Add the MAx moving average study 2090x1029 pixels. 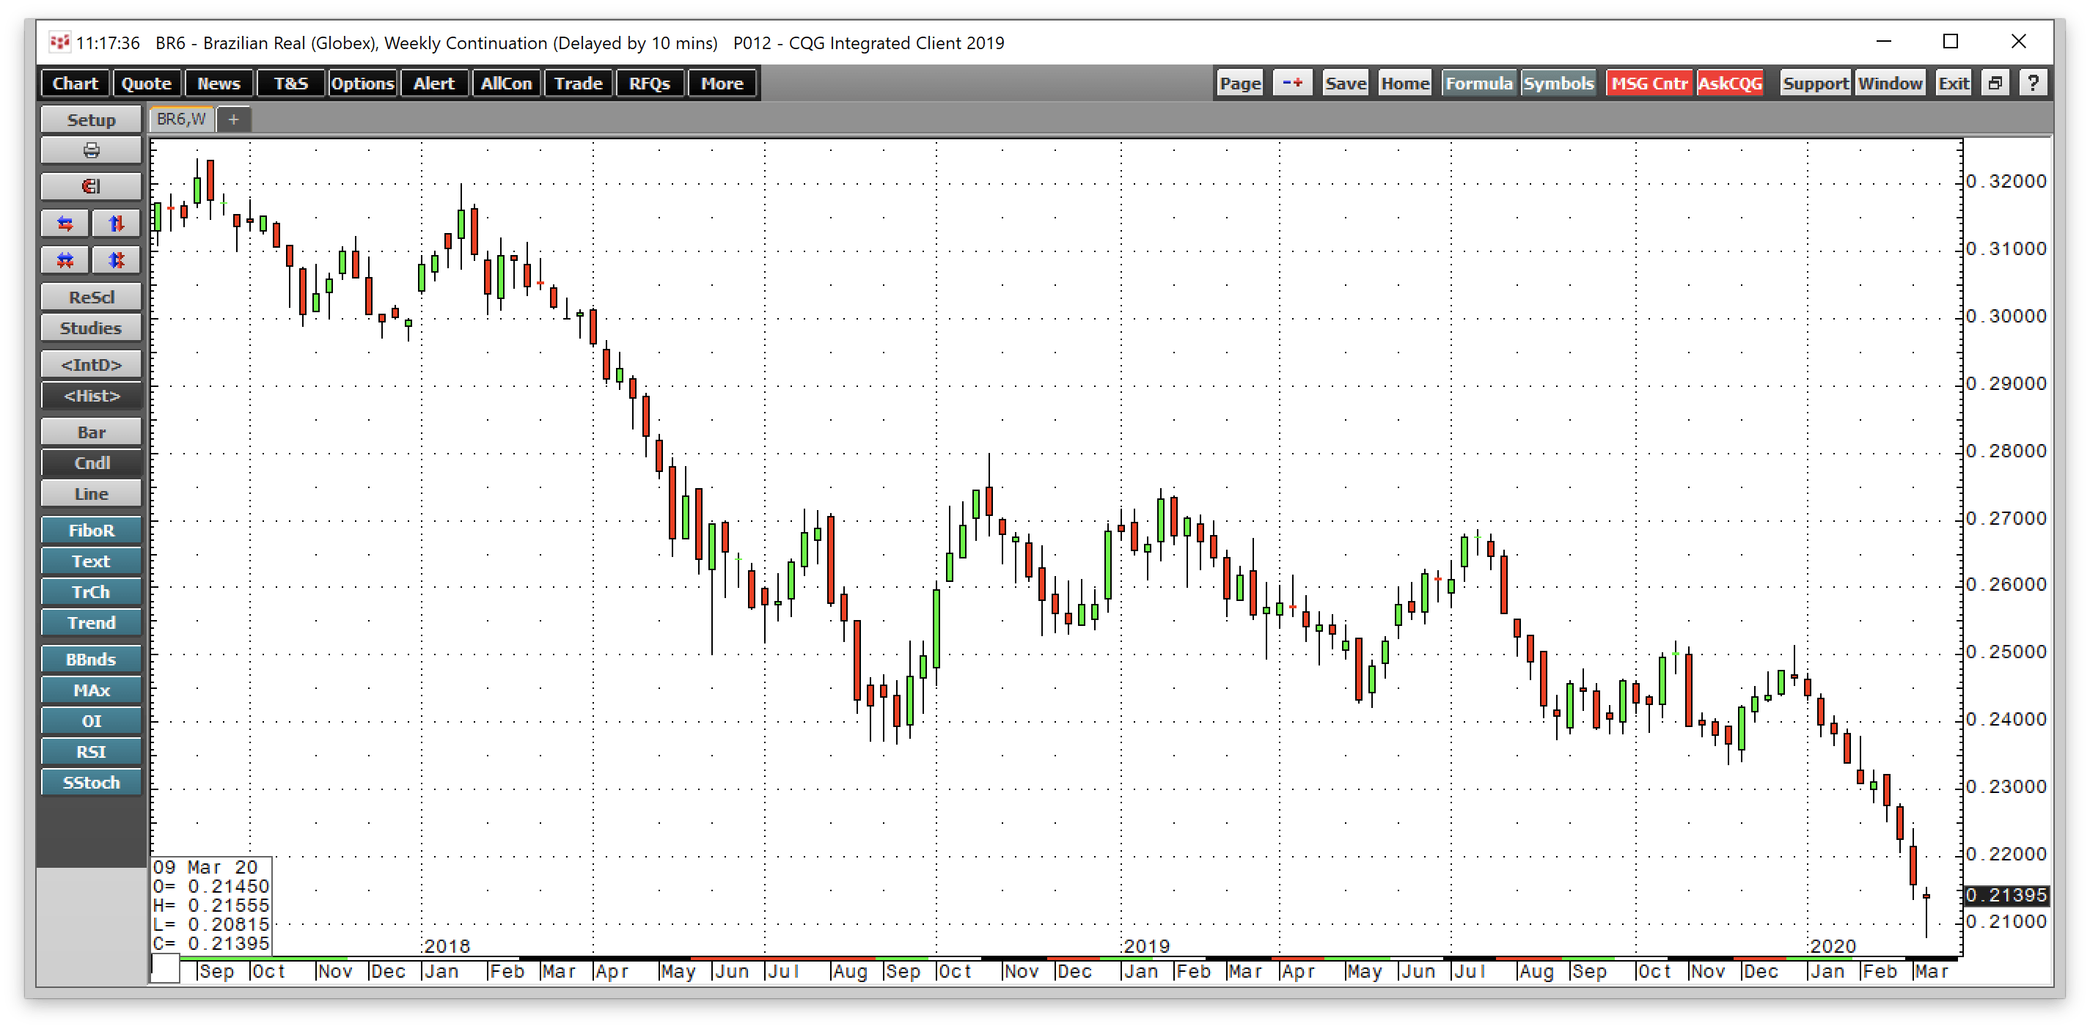pos(91,690)
